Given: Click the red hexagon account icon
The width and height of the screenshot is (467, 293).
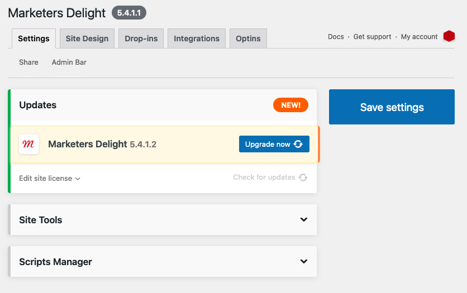Looking at the screenshot, I should (449, 36).
